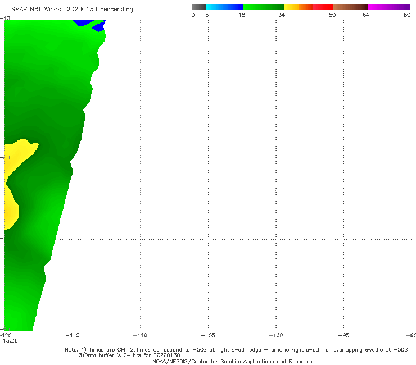Viewport: 416px width, 365px height.
Task: Click the longitude label '-105'
Action: click(x=208, y=335)
